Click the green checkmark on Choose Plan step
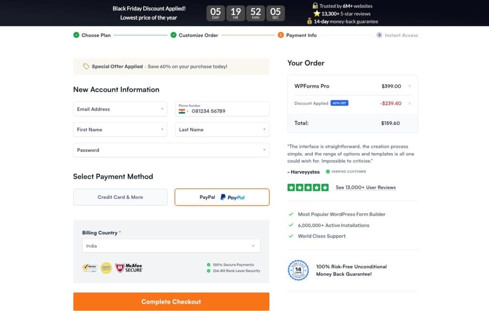Viewport: 489px width, 311px height. [76, 35]
